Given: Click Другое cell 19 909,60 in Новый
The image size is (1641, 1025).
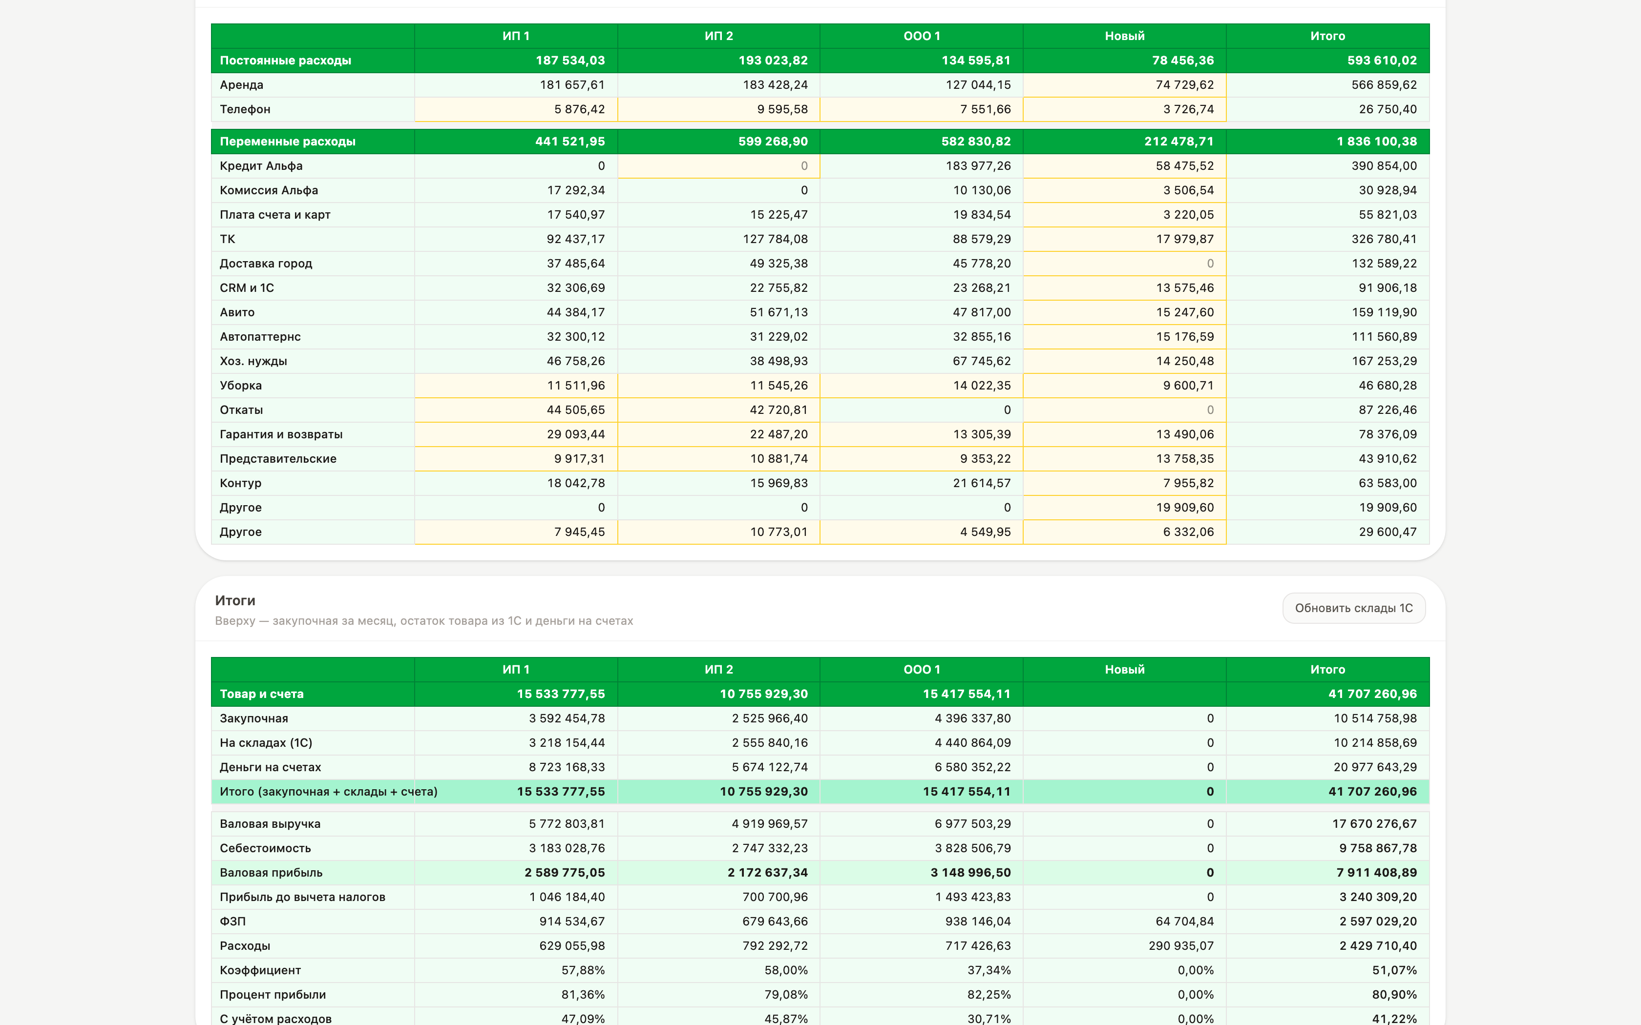Looking at the screenshot, I should pyautogui.click(x=1124, y=508).
